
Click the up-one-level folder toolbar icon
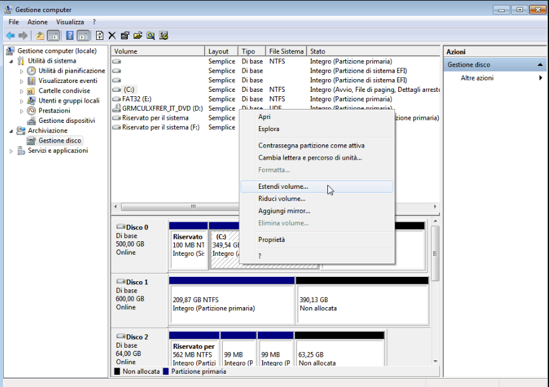[x=41, y=35]
